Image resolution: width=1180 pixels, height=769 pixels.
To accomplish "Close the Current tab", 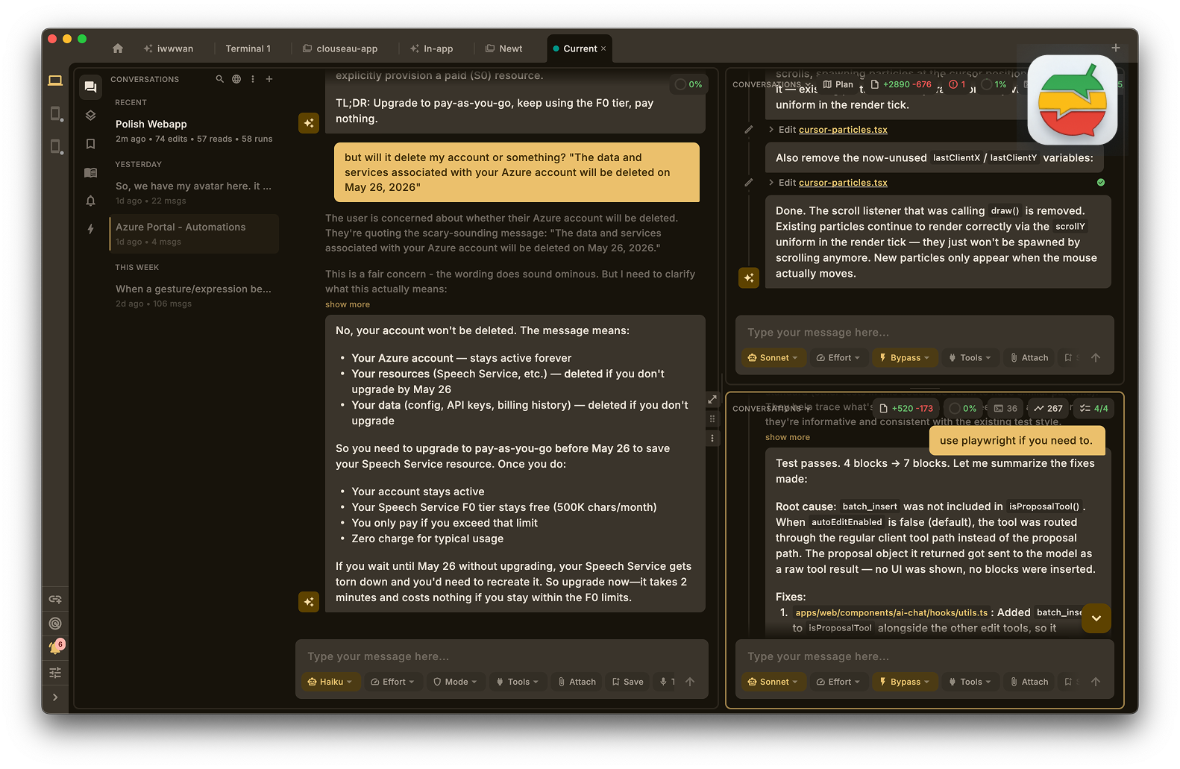I will pyautogui.click(x=603, y=48).
